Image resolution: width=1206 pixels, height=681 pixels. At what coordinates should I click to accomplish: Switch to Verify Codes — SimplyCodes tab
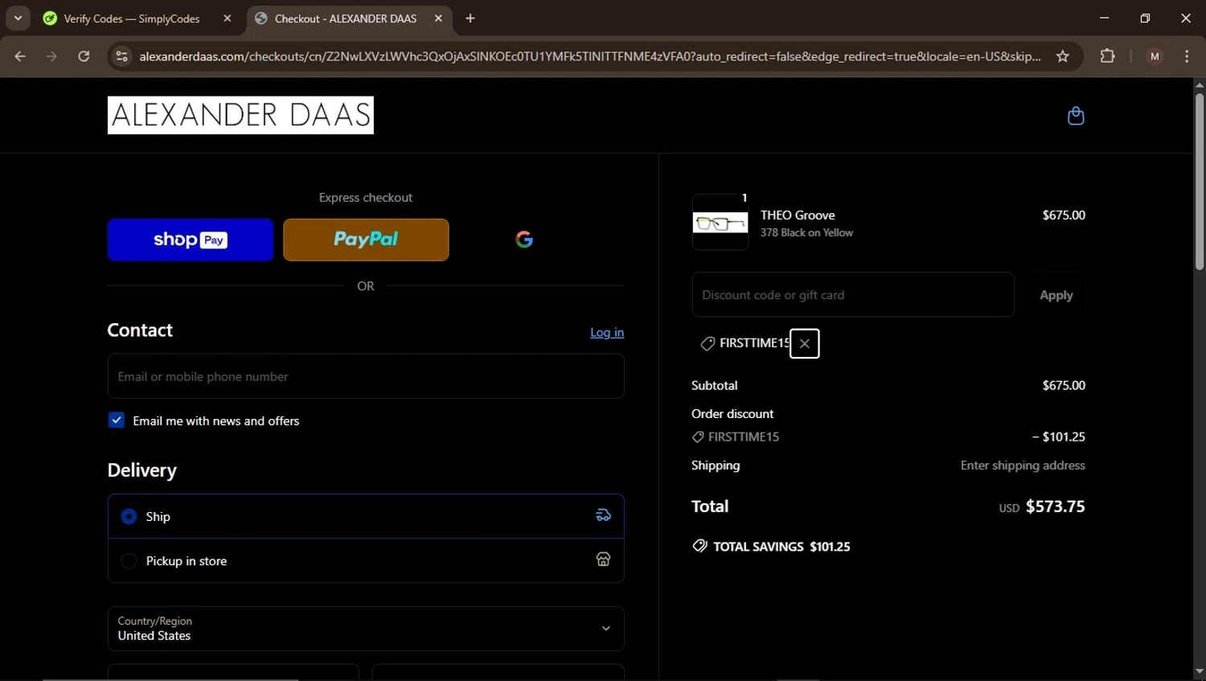coord(132,18)
